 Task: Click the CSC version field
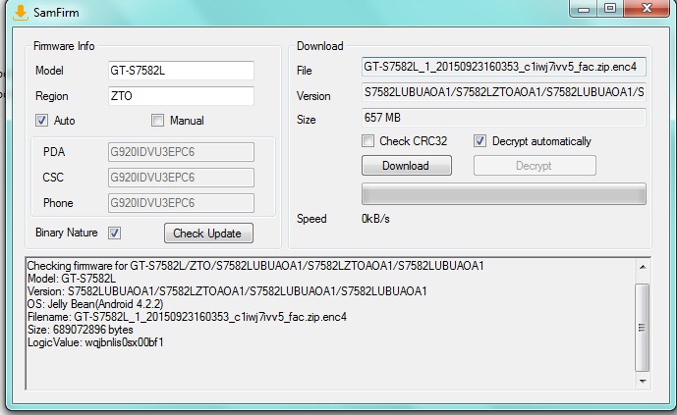[x=180, y=178]
